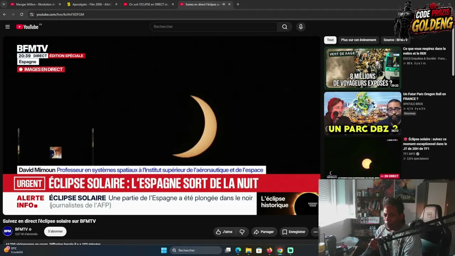Screen dimensions: 455x256
Task: Dislike the video with thumbs-down
Action: tap(242, 232)
